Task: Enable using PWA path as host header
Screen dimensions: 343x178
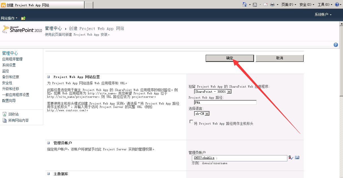Action: (191, 121)
